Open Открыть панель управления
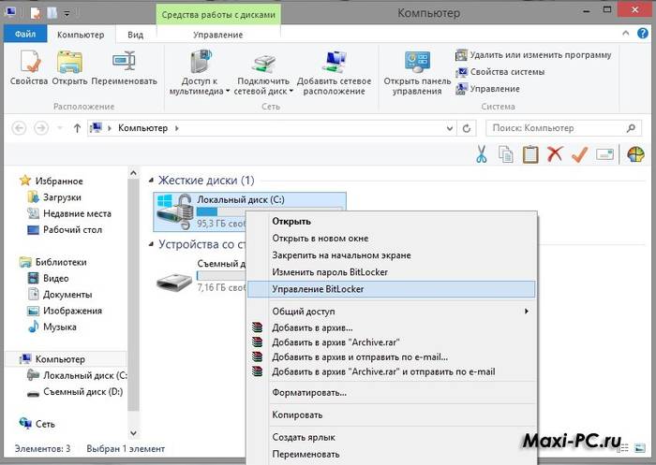Image resolution: width=656 pixels, height=465 pixels. [x=417, y=73]
